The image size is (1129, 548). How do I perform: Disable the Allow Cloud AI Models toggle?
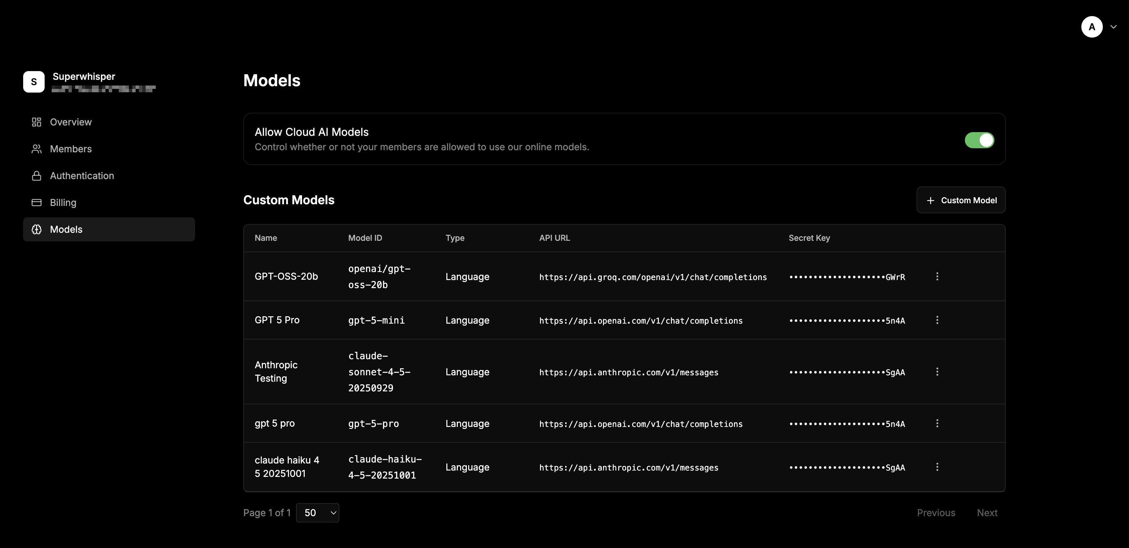tap(979, 140)
